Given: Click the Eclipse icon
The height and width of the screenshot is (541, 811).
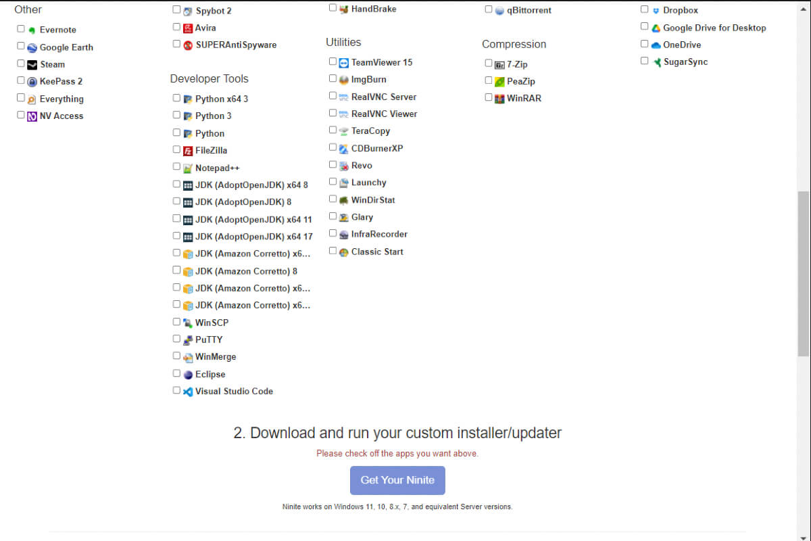Looking at the screenshot, I should (187, 375).
